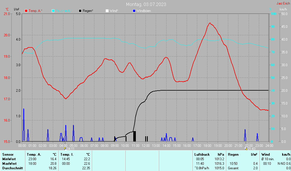The image size is (291, 171).
Task: Click the black rain bar near 11:00
Action: pos(134,136)
